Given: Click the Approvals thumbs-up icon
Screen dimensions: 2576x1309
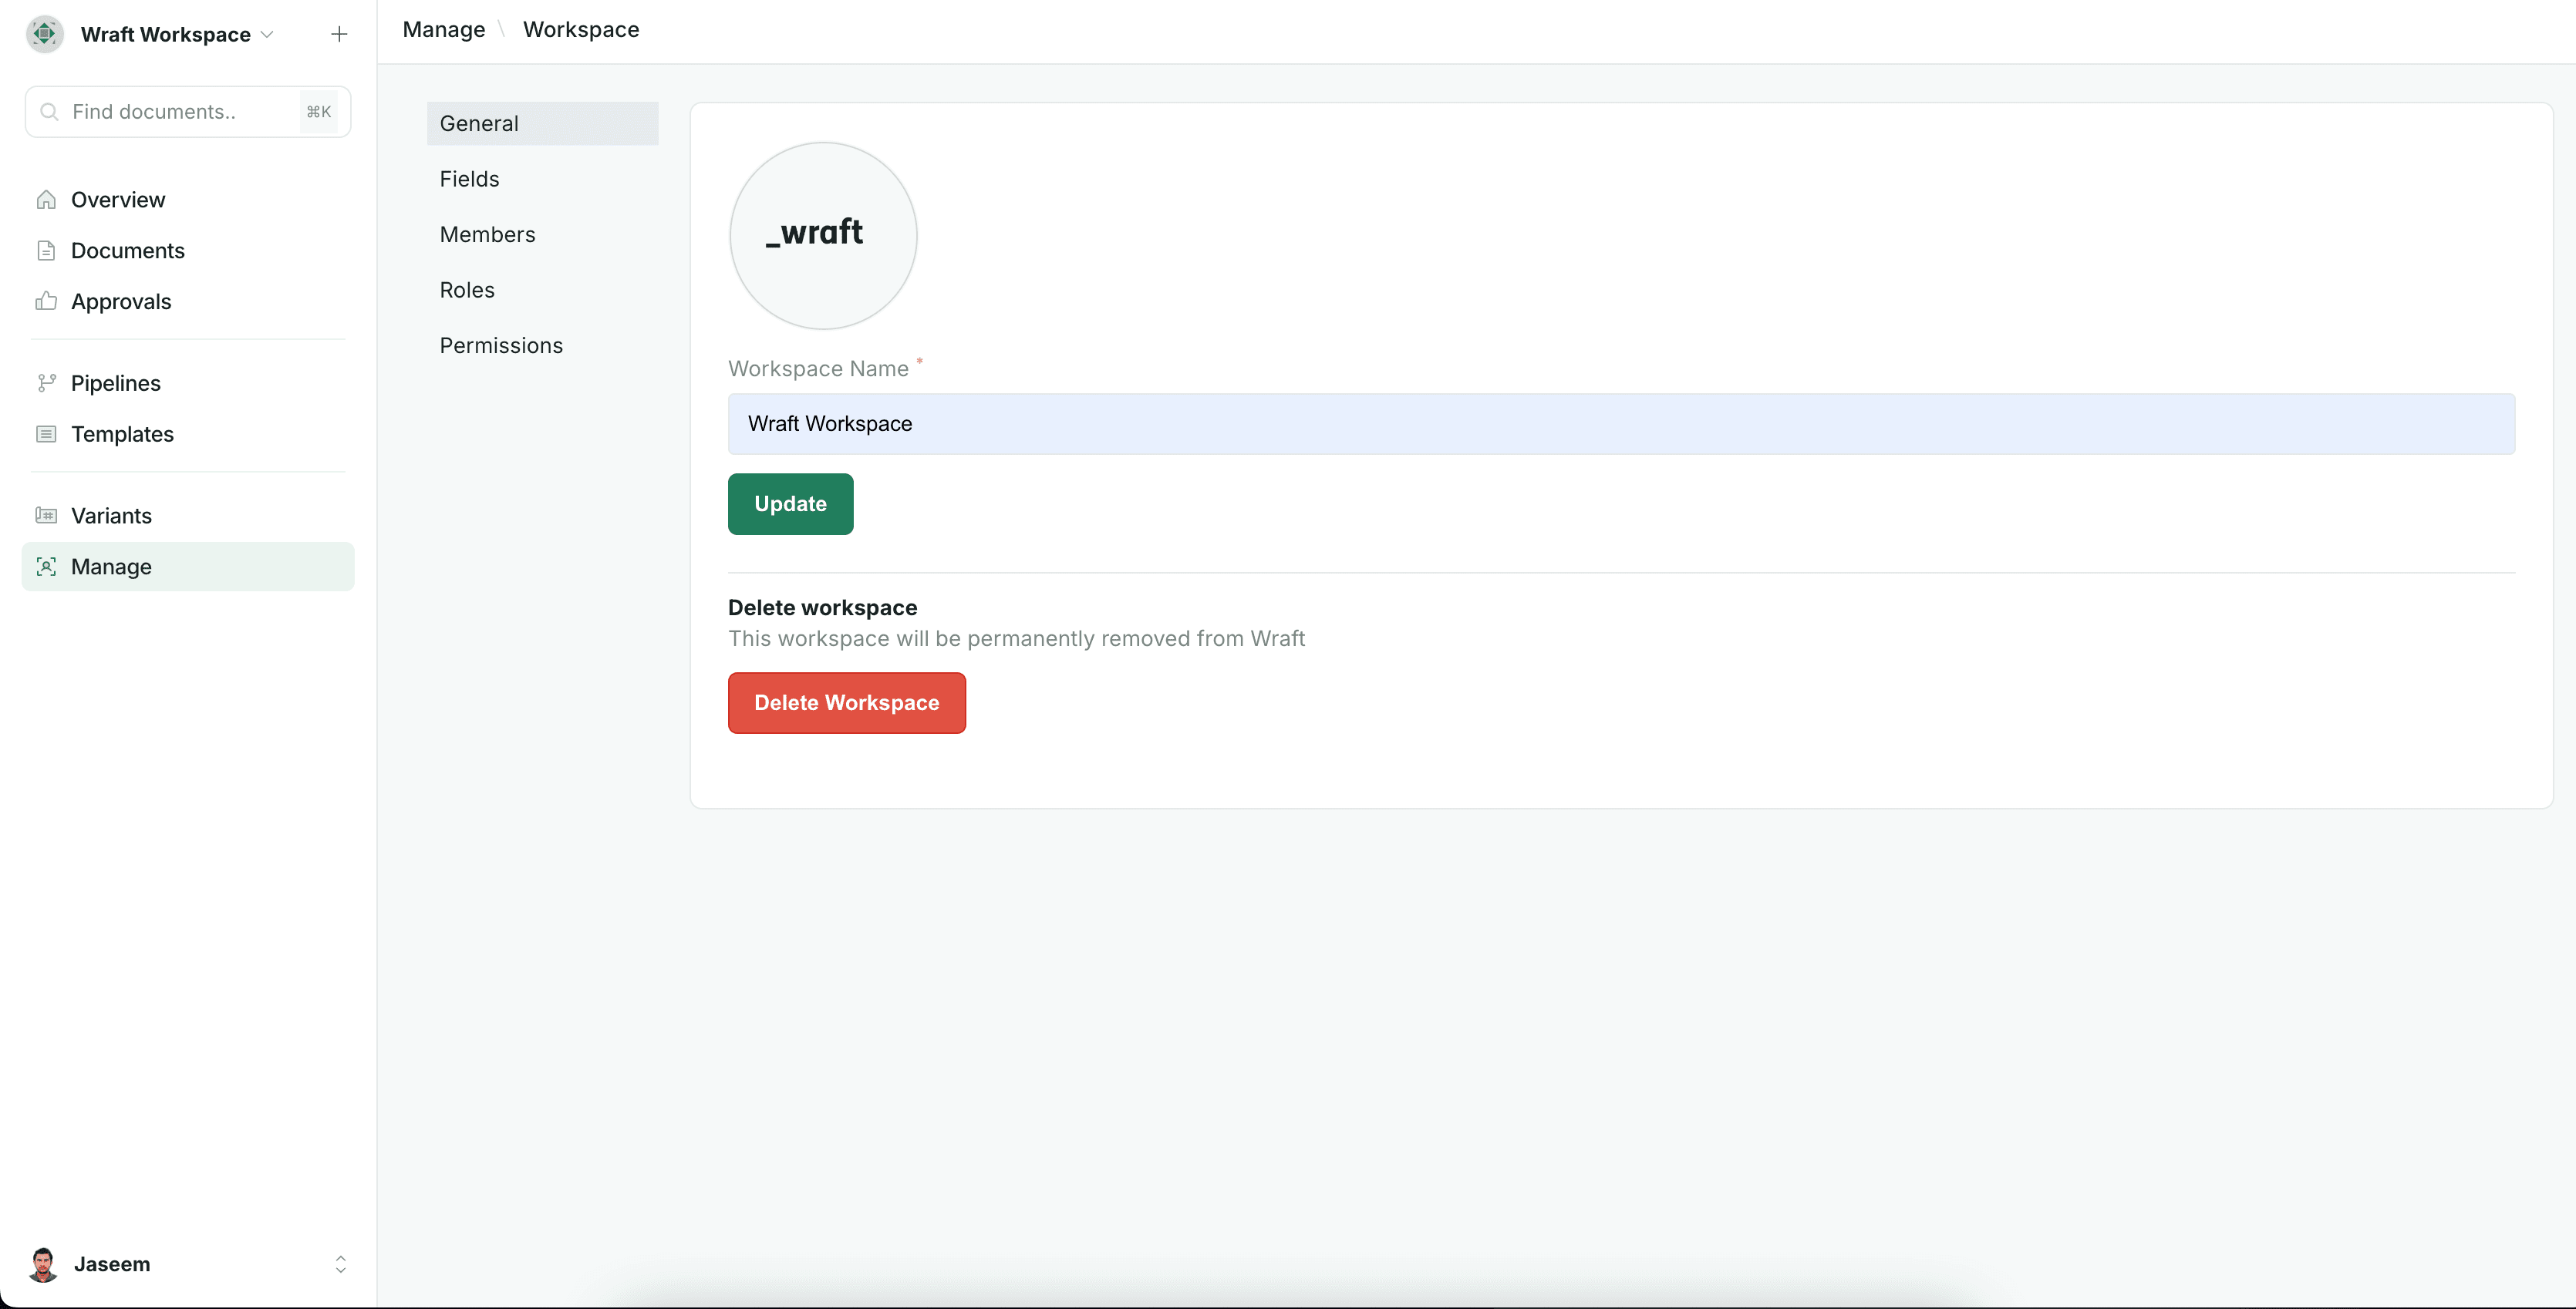Looking at the screenshot, I should 46,301.
